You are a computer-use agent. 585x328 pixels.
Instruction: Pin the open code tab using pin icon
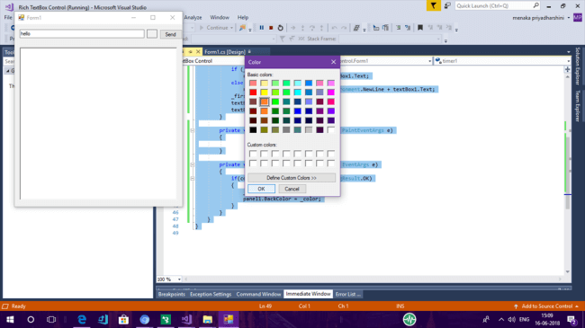(190, 52)
